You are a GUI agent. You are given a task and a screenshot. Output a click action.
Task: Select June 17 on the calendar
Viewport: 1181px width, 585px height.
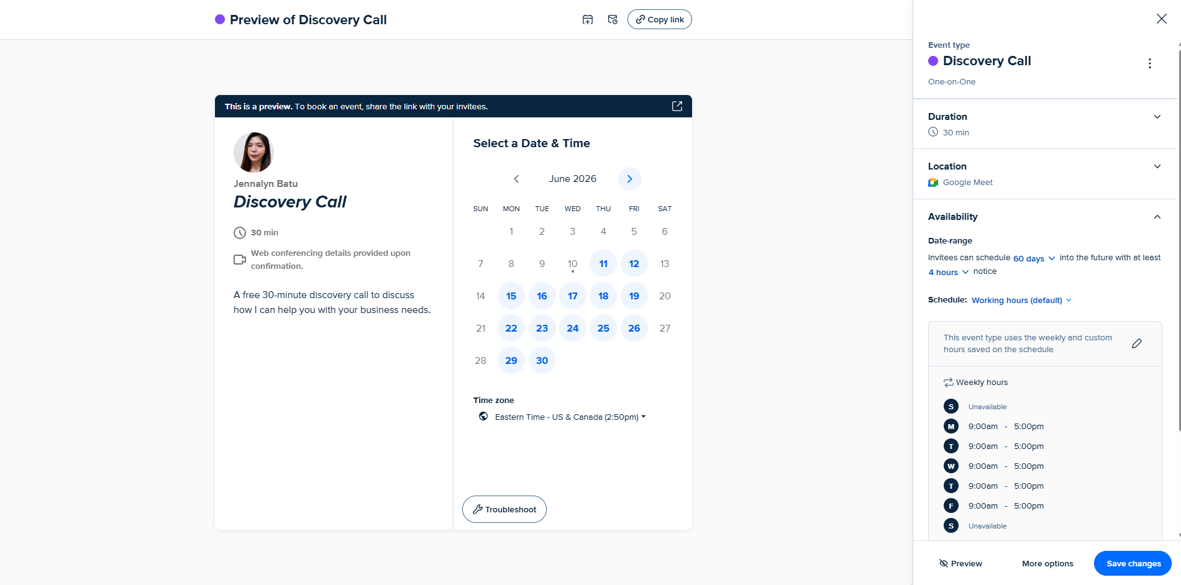pyautogui.click(x=573, y=296)
